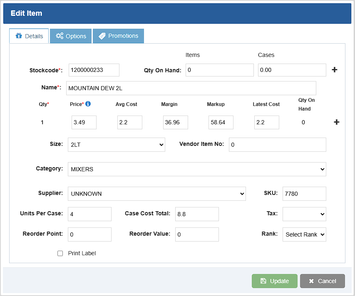This screenshot has width=355, height=296.
Task: Click the info icon next to Price
Action: pos(87,104)
